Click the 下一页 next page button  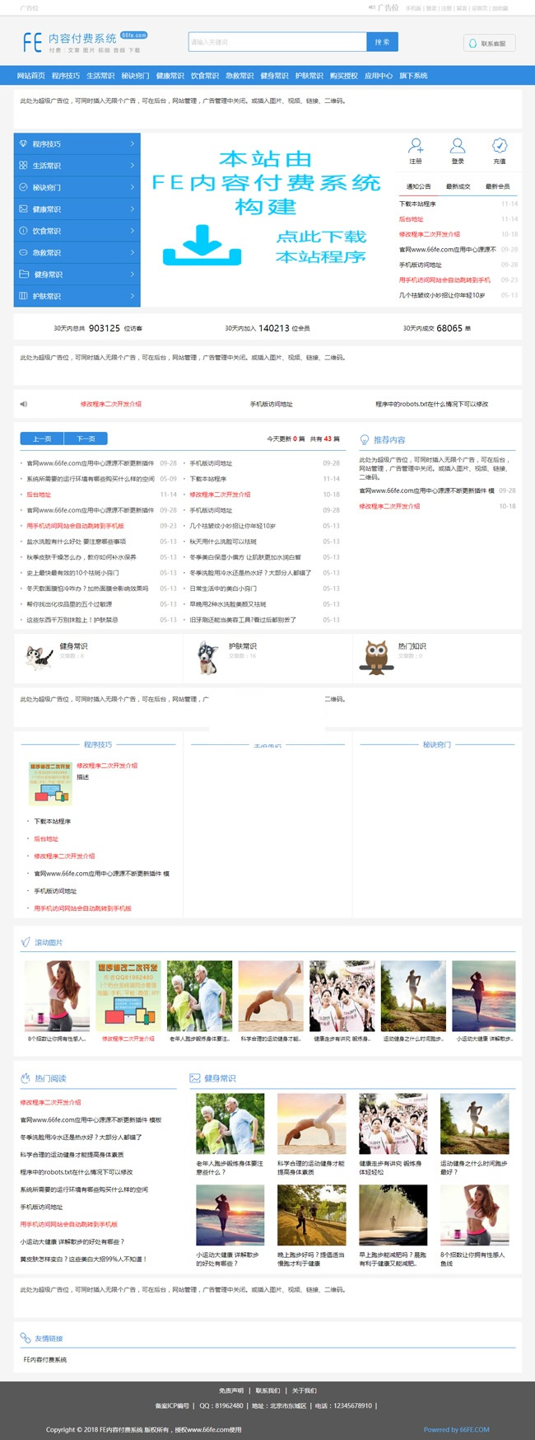coord(86,439)
